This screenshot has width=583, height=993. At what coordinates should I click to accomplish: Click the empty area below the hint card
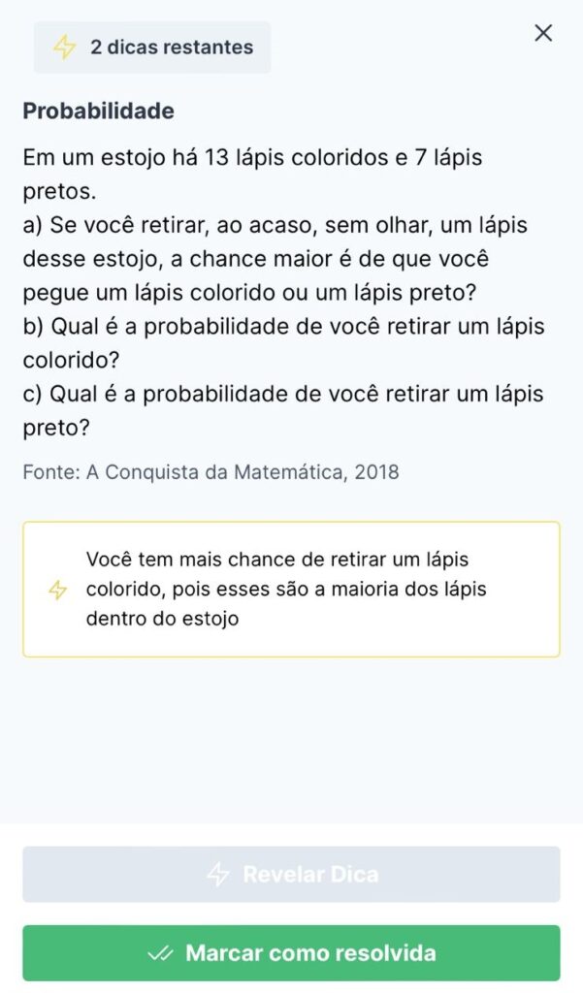pos(291,737)
